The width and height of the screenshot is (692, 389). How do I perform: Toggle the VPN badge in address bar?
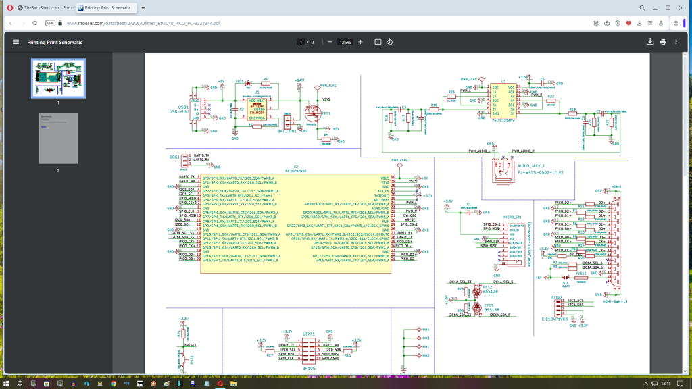click(x=50, y=22)
